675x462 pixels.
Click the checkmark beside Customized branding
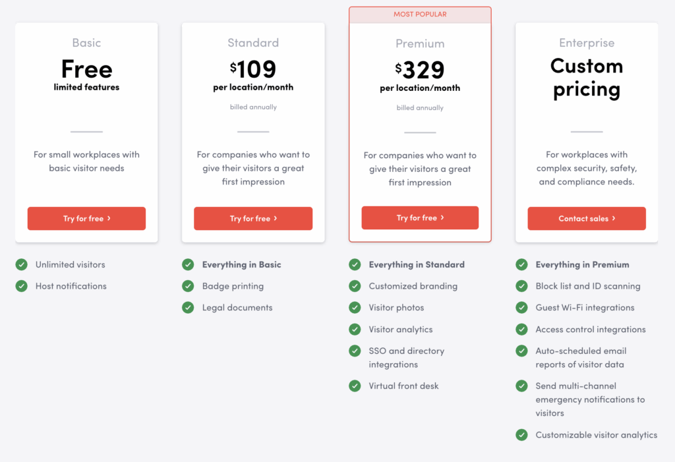355,286
